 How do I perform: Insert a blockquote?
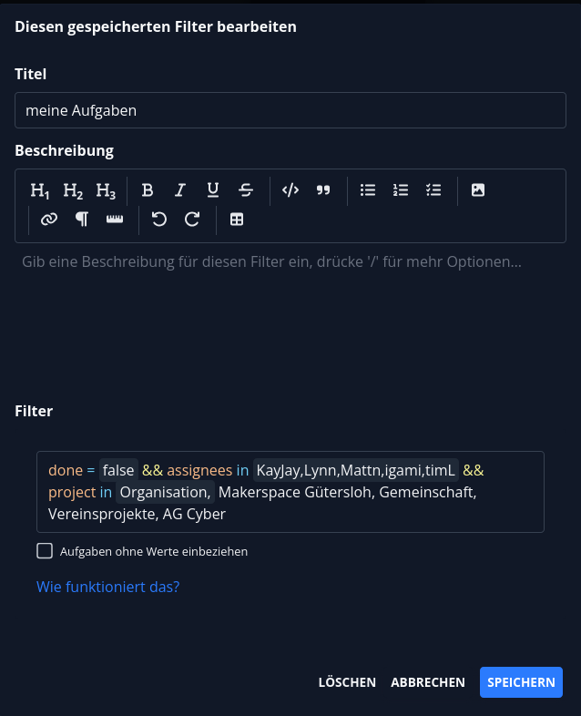pyautogui.click(x=323, y=190)
